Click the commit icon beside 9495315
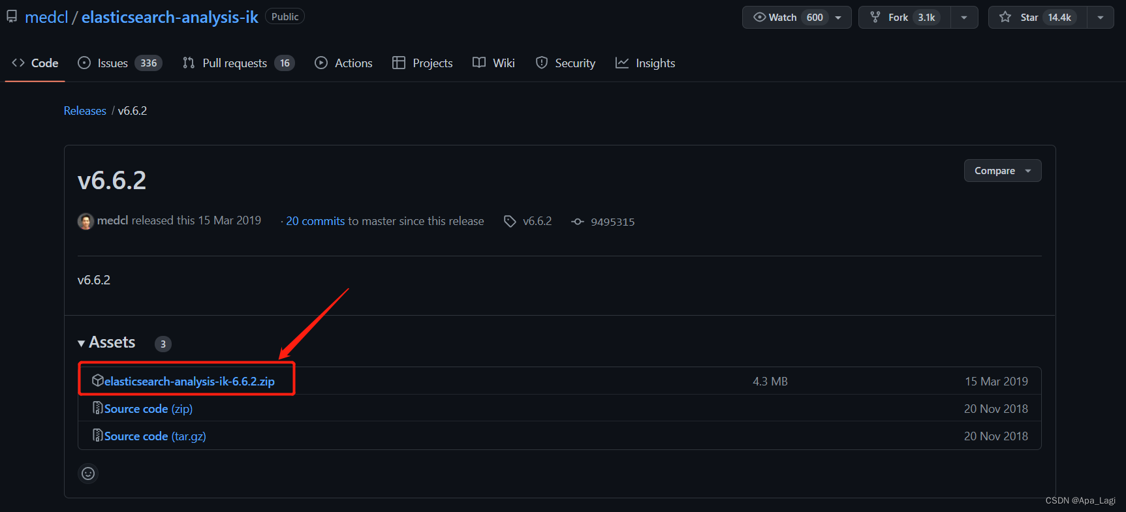 tap(578, 222)
